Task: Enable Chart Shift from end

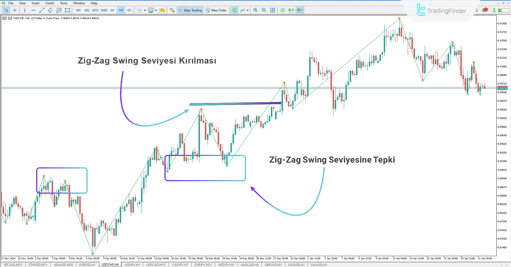Action: (299, 10)
